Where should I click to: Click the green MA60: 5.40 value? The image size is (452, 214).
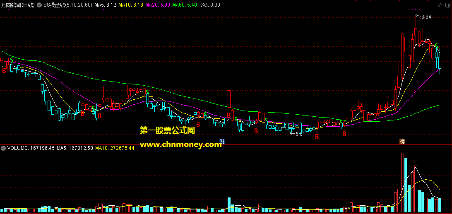coord(185,5)
